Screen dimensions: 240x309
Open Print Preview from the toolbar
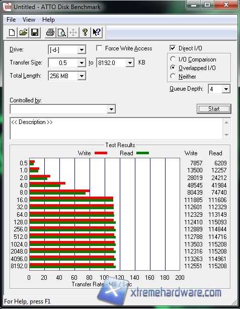pos(62,32)
